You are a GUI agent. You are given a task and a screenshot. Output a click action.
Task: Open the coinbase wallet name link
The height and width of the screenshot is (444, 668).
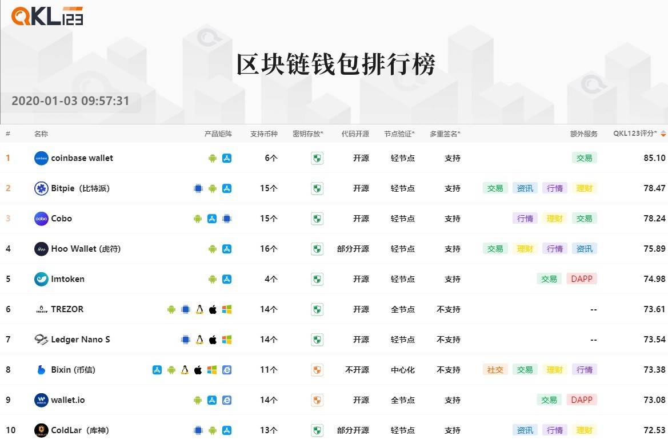click(x=82, y=158)
